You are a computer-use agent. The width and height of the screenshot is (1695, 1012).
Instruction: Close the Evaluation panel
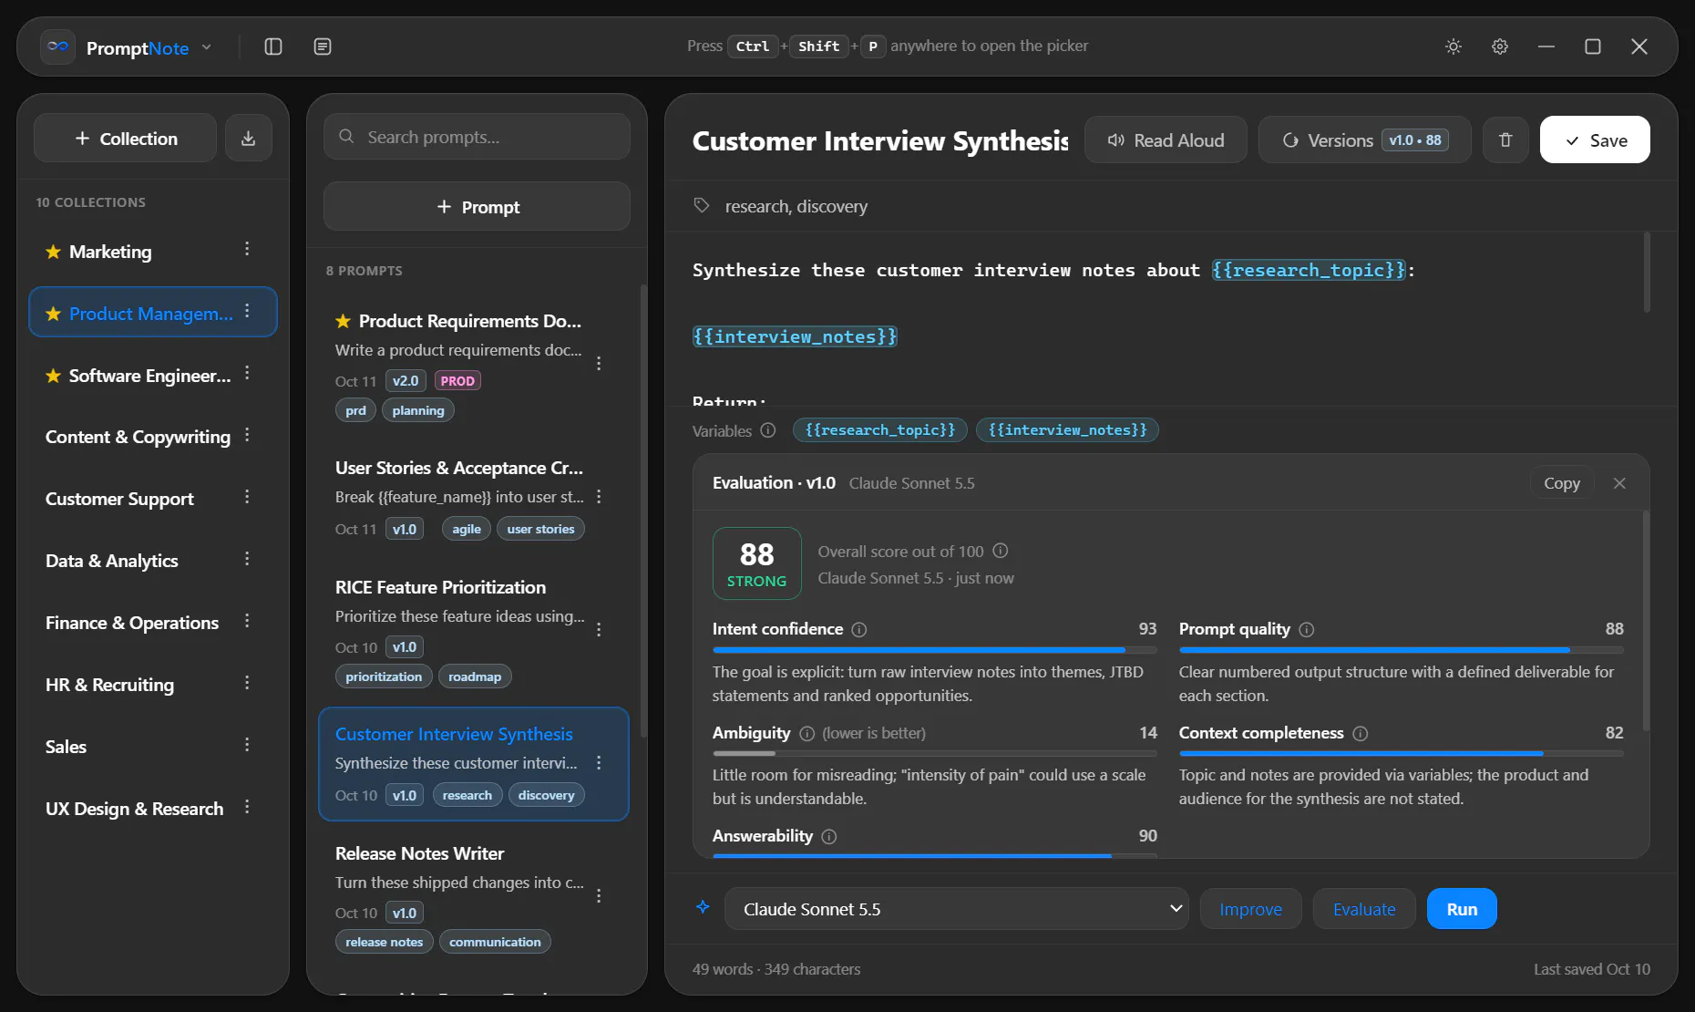pyautogui.click(x=1619, y=483)
